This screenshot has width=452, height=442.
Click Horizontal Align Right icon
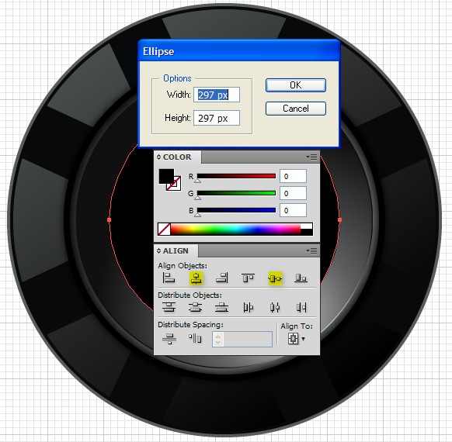[222, 278]
